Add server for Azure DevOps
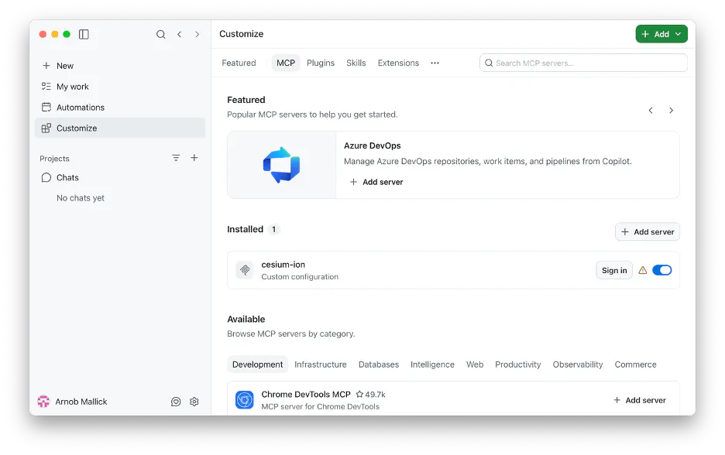Image resolution: width=725 pixels, height=455 pixels. pos(376,182)
